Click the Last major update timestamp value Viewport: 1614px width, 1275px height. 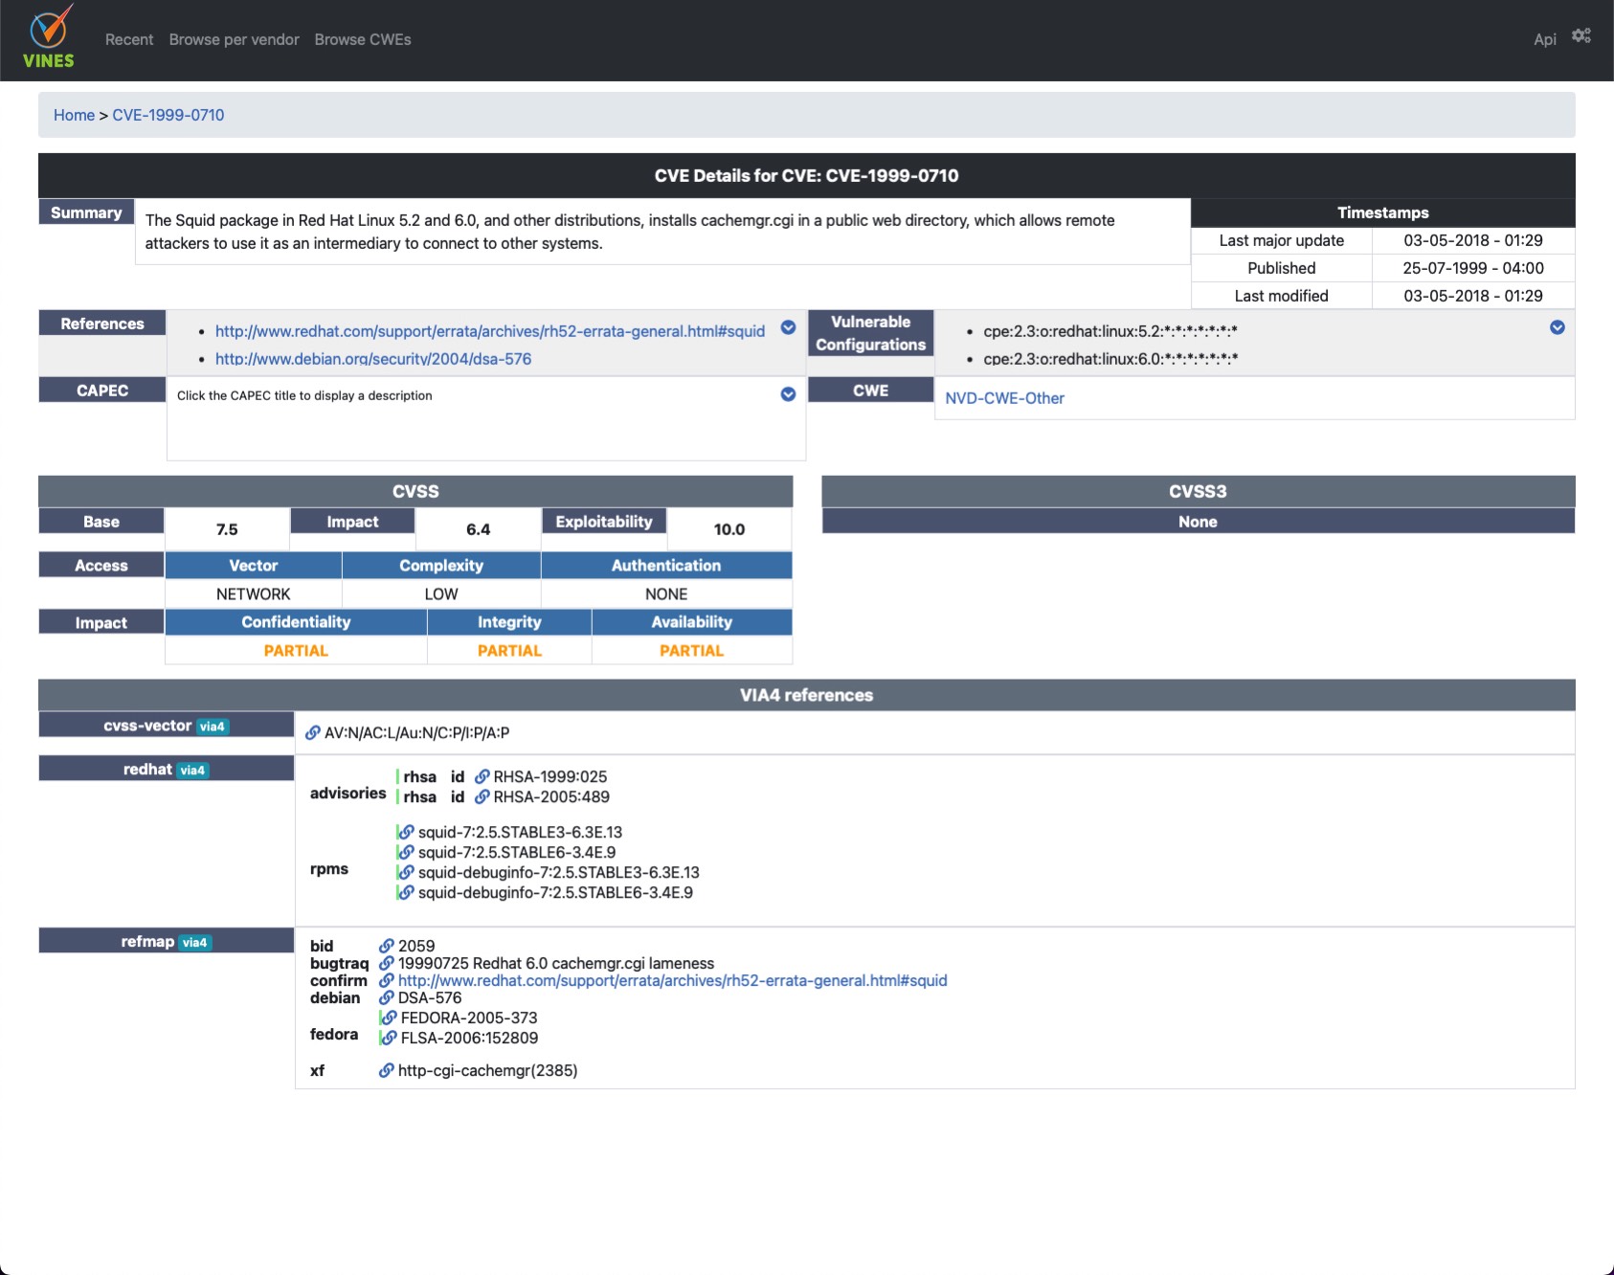[x=1473, y=240]
